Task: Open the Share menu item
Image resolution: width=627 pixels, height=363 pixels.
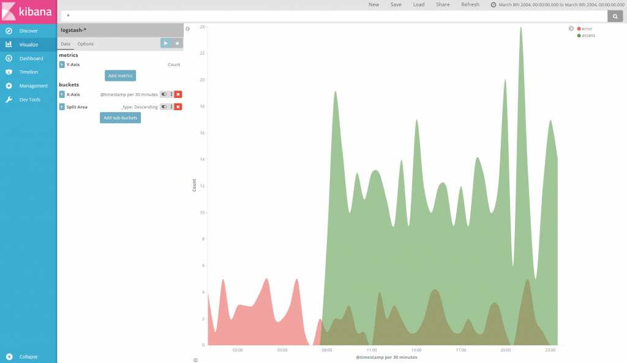Action: click(443, 4)
